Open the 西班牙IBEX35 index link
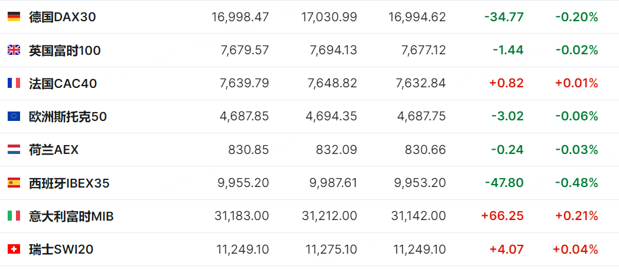The height and width of the screenshot is (269, 619). point(69,183)
